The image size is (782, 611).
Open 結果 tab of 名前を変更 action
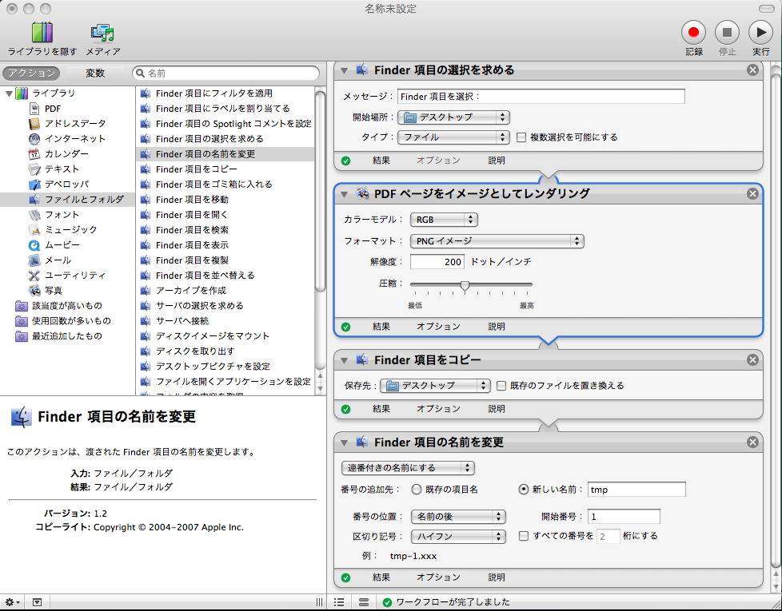pyautogui.click(x=381, y=577)
